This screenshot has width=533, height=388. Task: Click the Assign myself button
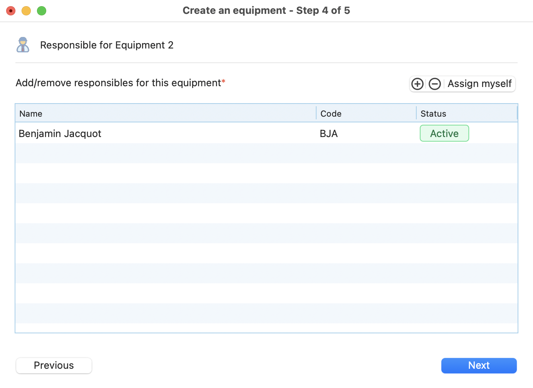pos(479,84)
